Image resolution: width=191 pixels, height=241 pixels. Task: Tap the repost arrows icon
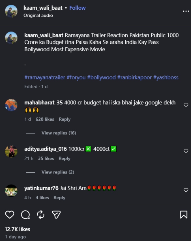point(41,215)
